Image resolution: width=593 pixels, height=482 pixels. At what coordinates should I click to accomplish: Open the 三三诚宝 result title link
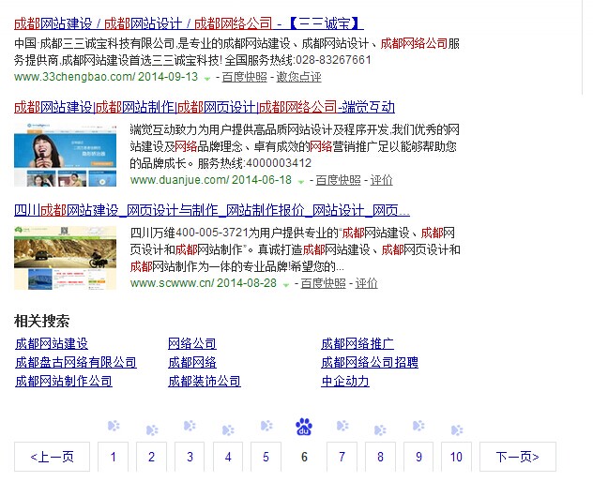[x=189, y=23]
